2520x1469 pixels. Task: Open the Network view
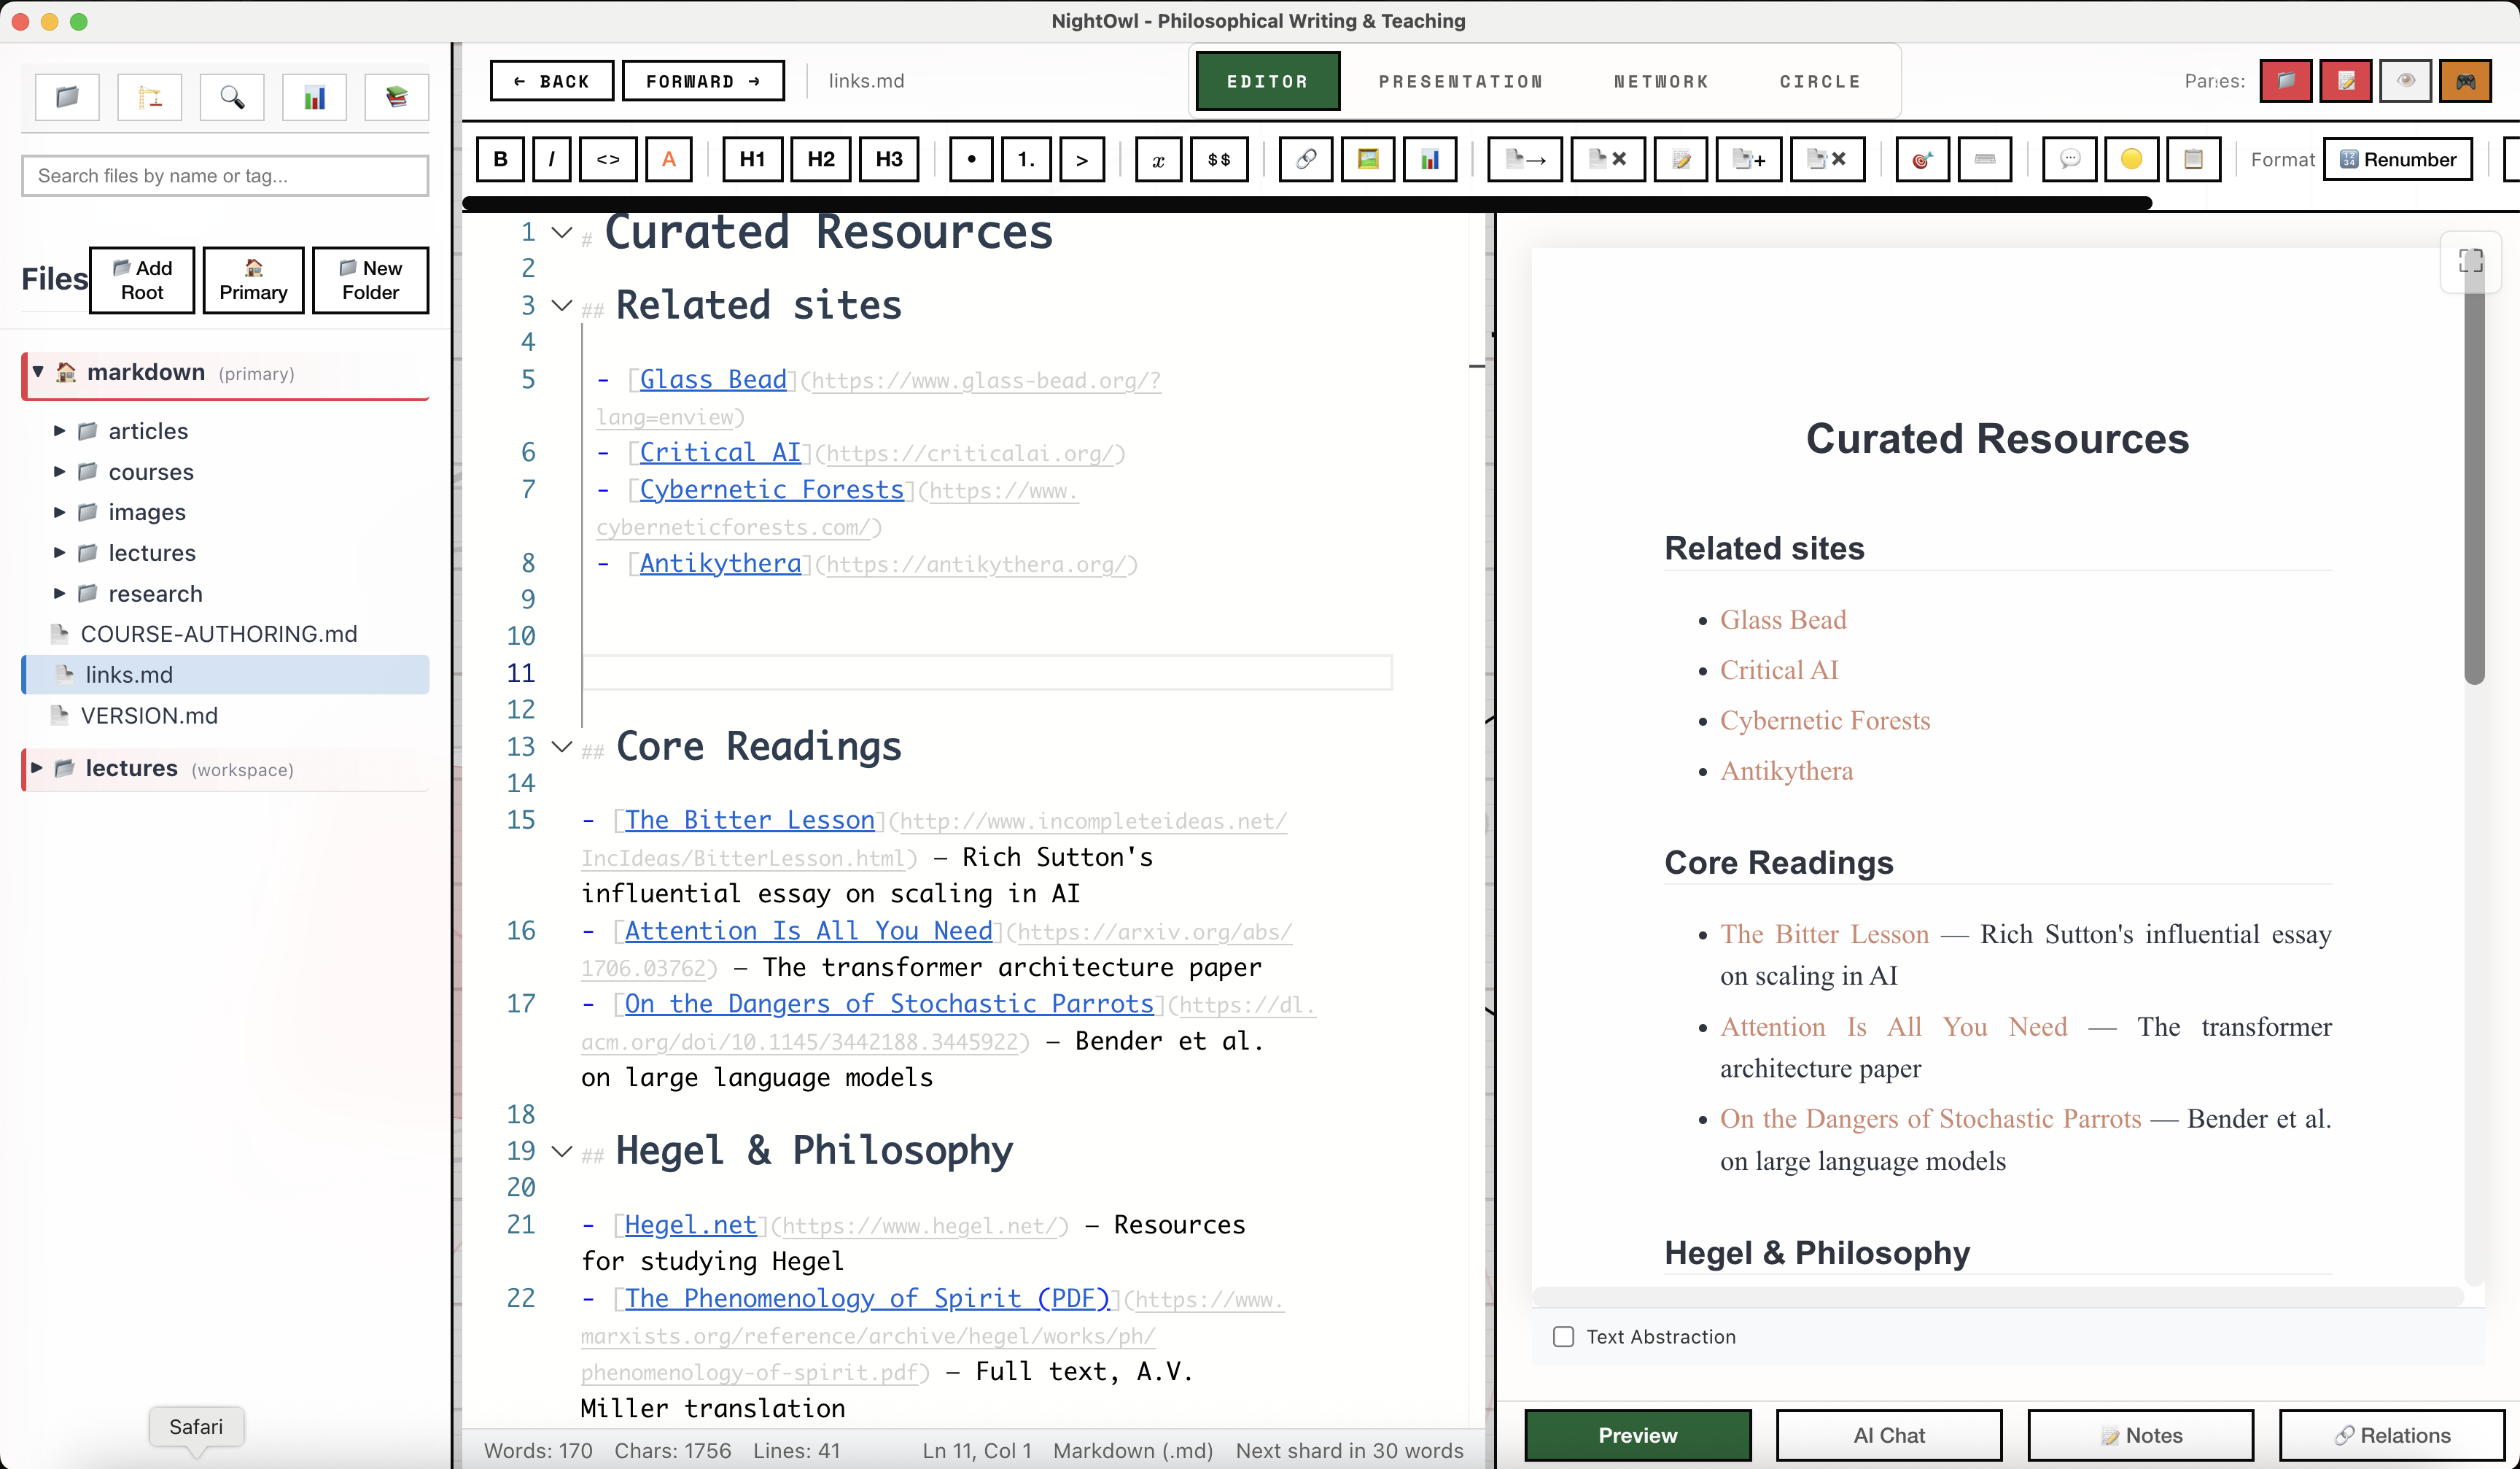[1660, 81]
